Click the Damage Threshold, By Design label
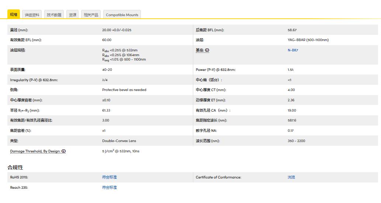Screen dimensions: 381x203 click(x=35, y=151)
